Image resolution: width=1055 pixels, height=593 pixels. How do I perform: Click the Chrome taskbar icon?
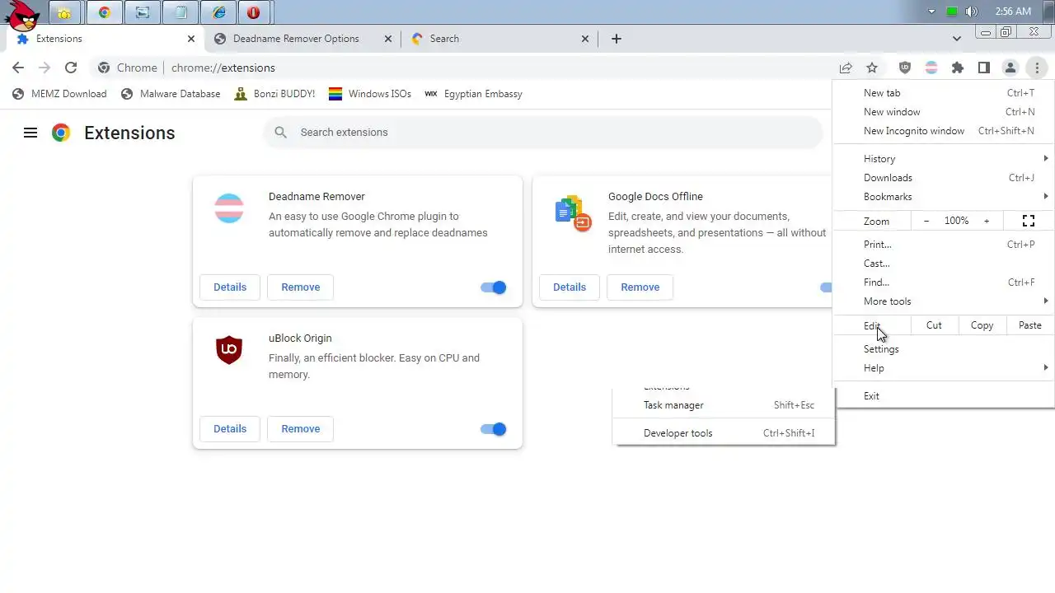(104, 12)
